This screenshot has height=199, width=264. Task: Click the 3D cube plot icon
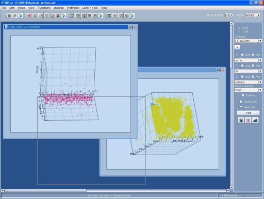[x=248, y=120]
